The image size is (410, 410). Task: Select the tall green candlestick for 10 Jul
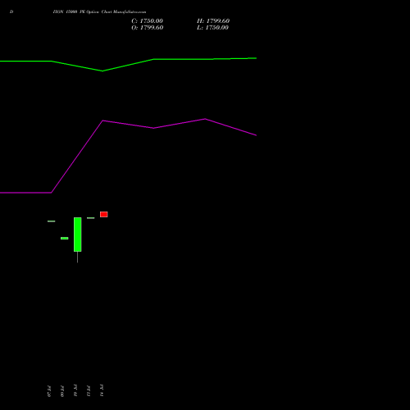pyautogui.click(x=78, y=235)
